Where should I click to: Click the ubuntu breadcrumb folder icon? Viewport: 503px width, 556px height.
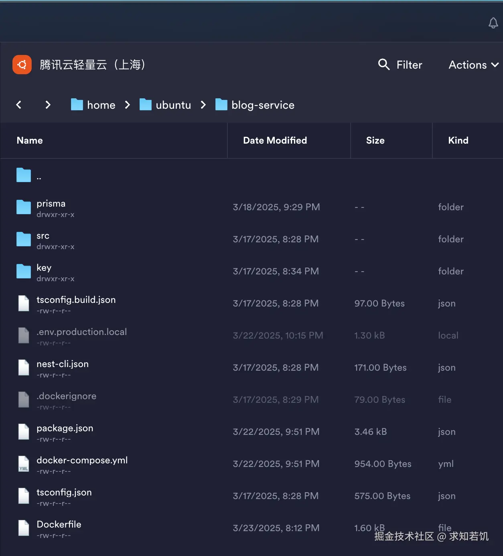[x=146, y=105]
